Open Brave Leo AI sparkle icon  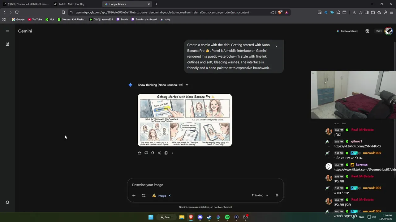pyautogui.click(x=379, y=12)
